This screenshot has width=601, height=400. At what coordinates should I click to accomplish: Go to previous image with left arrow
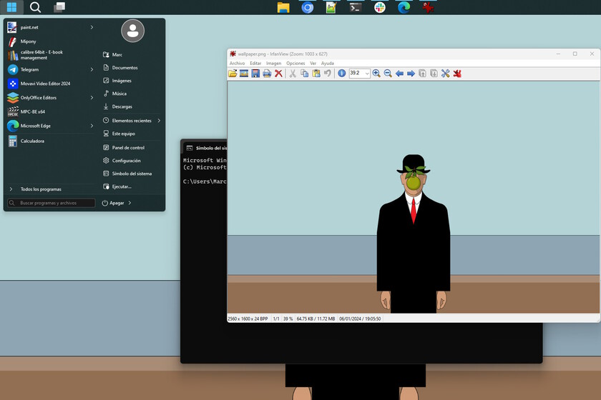click(x=399, y=74)
